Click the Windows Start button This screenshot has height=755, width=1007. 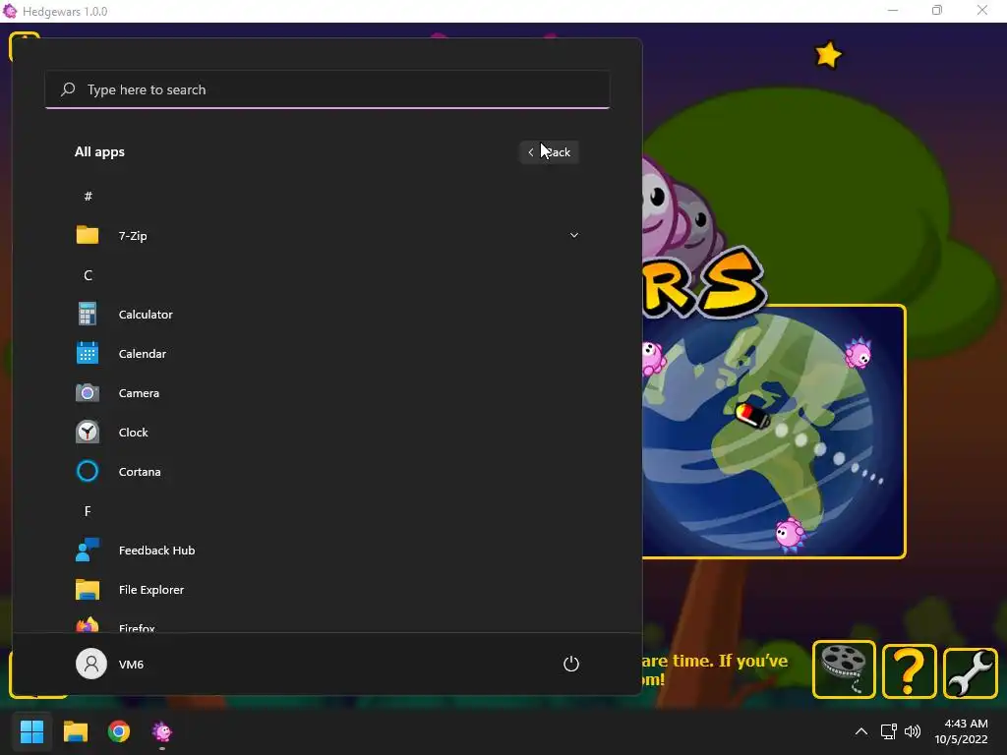click(31, 730)
